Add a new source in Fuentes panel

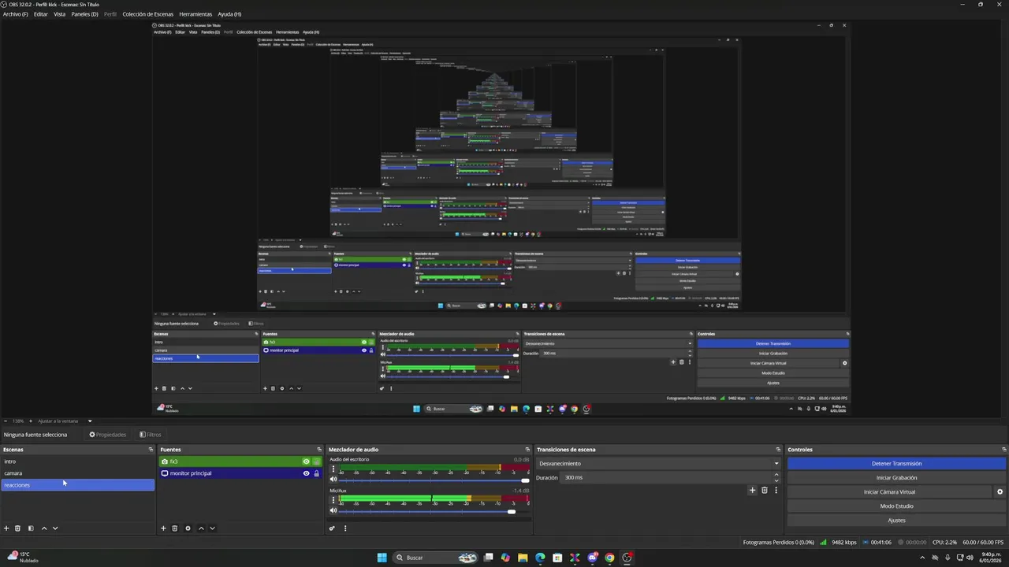pos(164,528)
